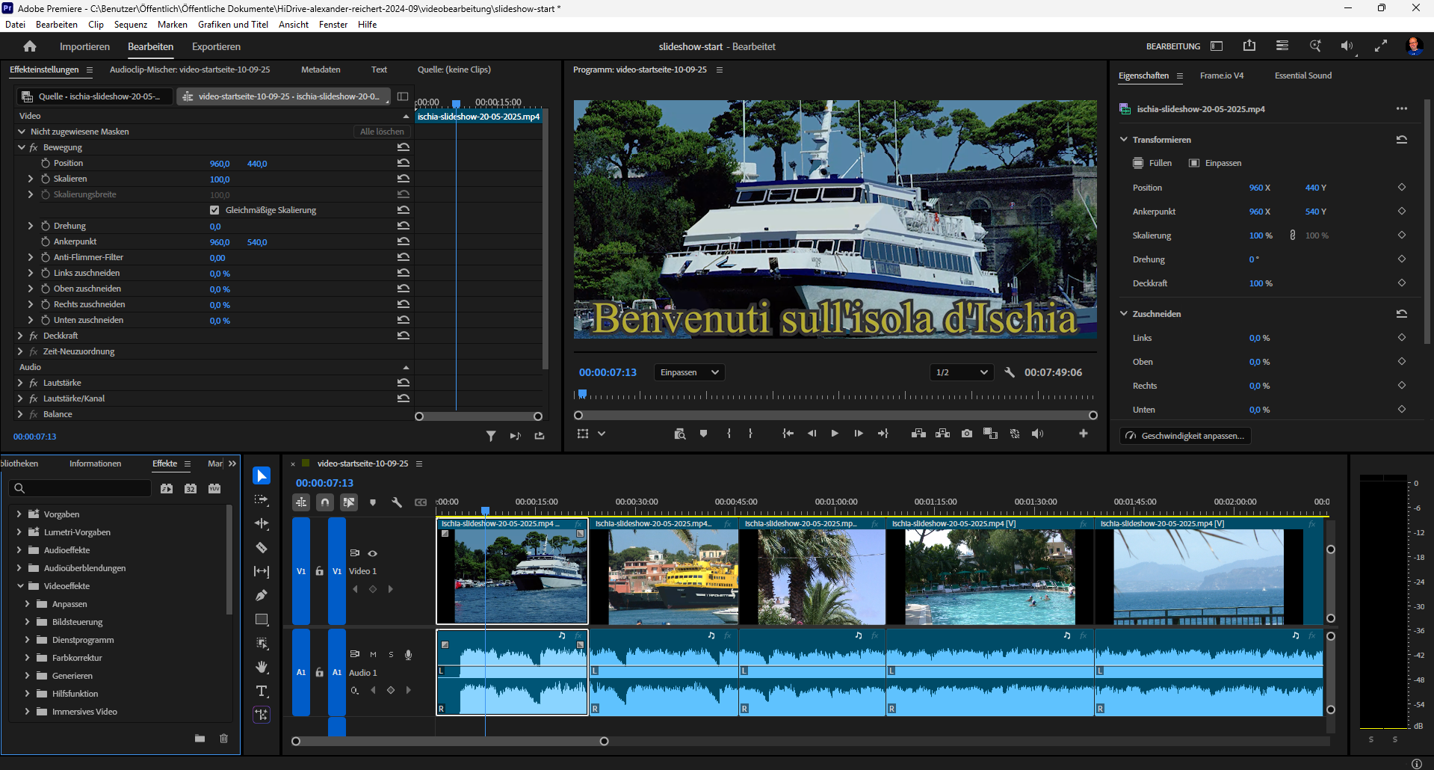Toggle linked selection in timeline
Screen dimensions: 1434x770
[349, 502]
